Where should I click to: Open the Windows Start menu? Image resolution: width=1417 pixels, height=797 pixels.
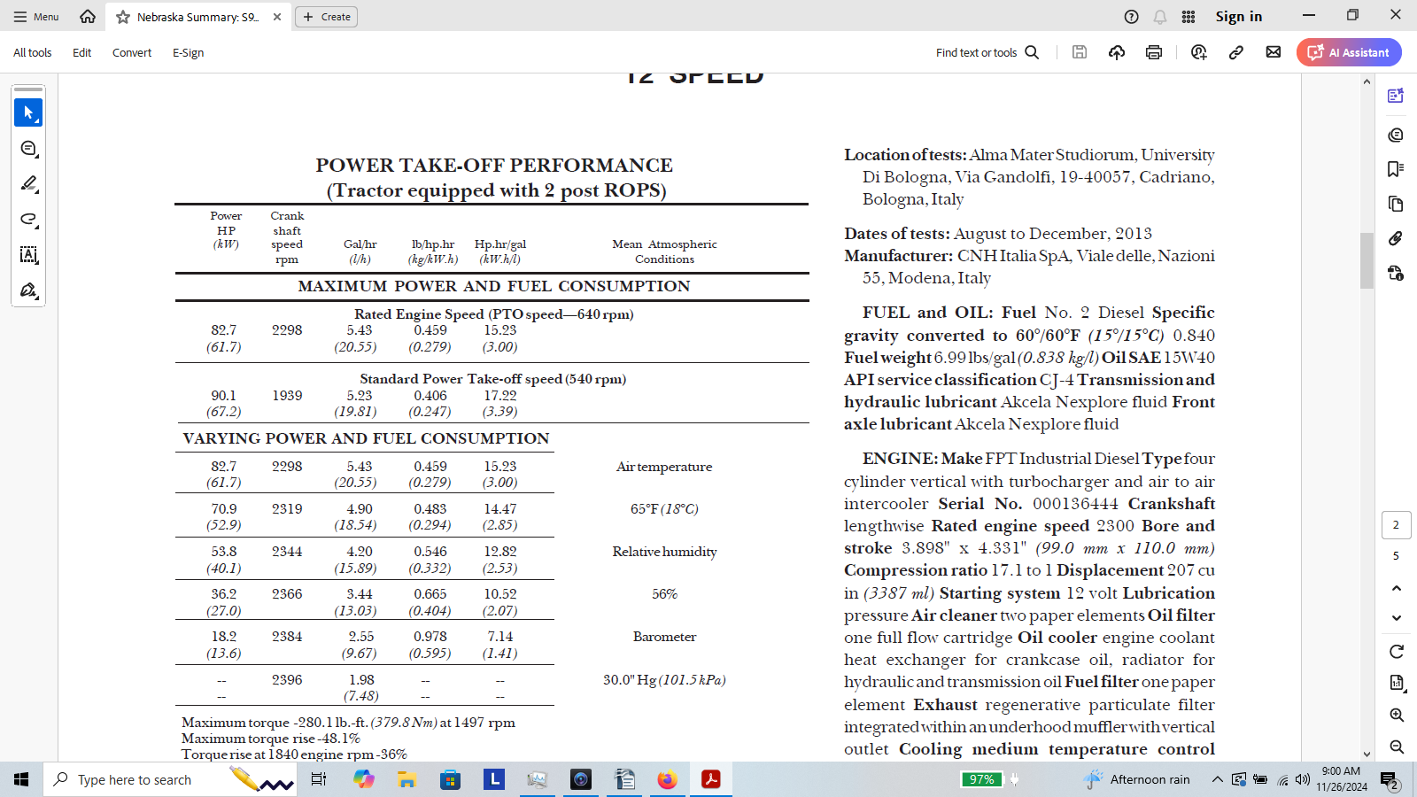[x=21, y=779]
